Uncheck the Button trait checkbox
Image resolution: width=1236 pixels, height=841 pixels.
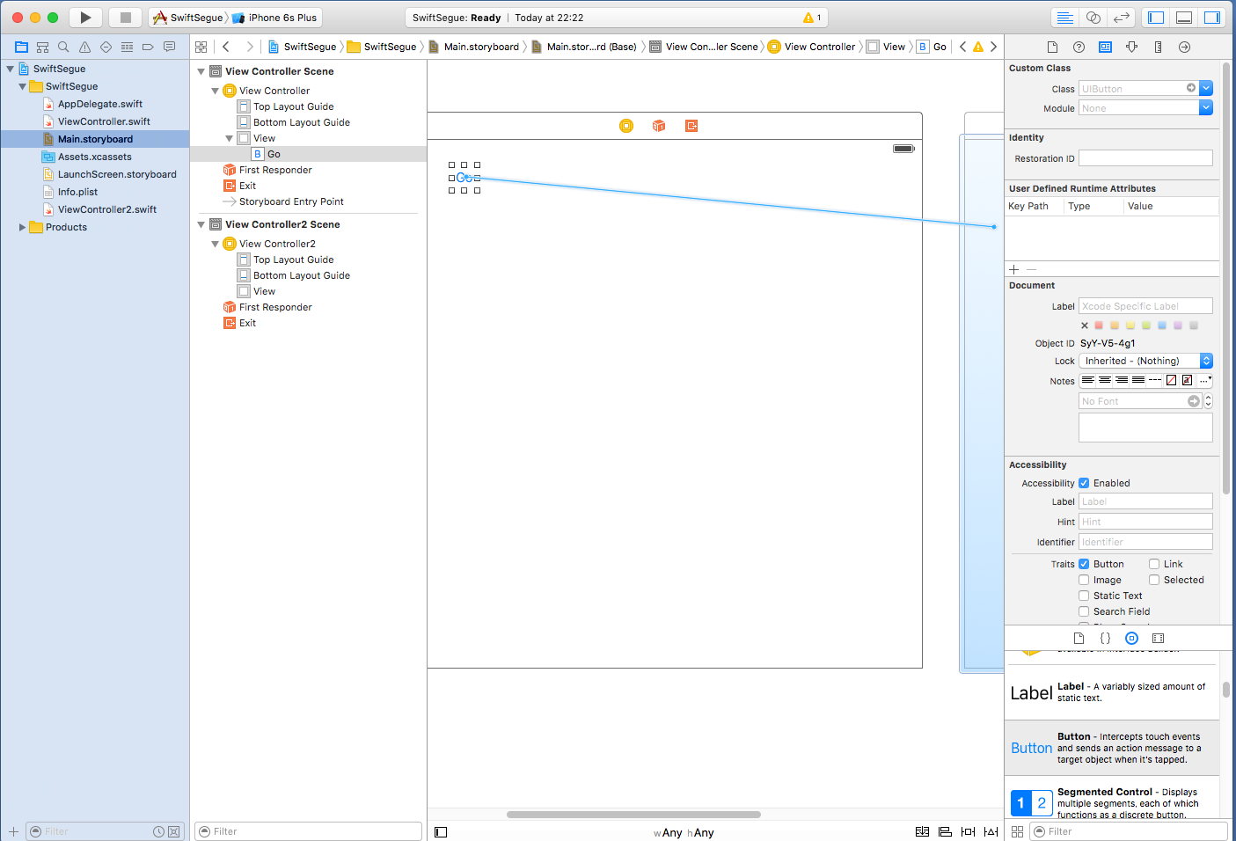tap(1084, 564)
